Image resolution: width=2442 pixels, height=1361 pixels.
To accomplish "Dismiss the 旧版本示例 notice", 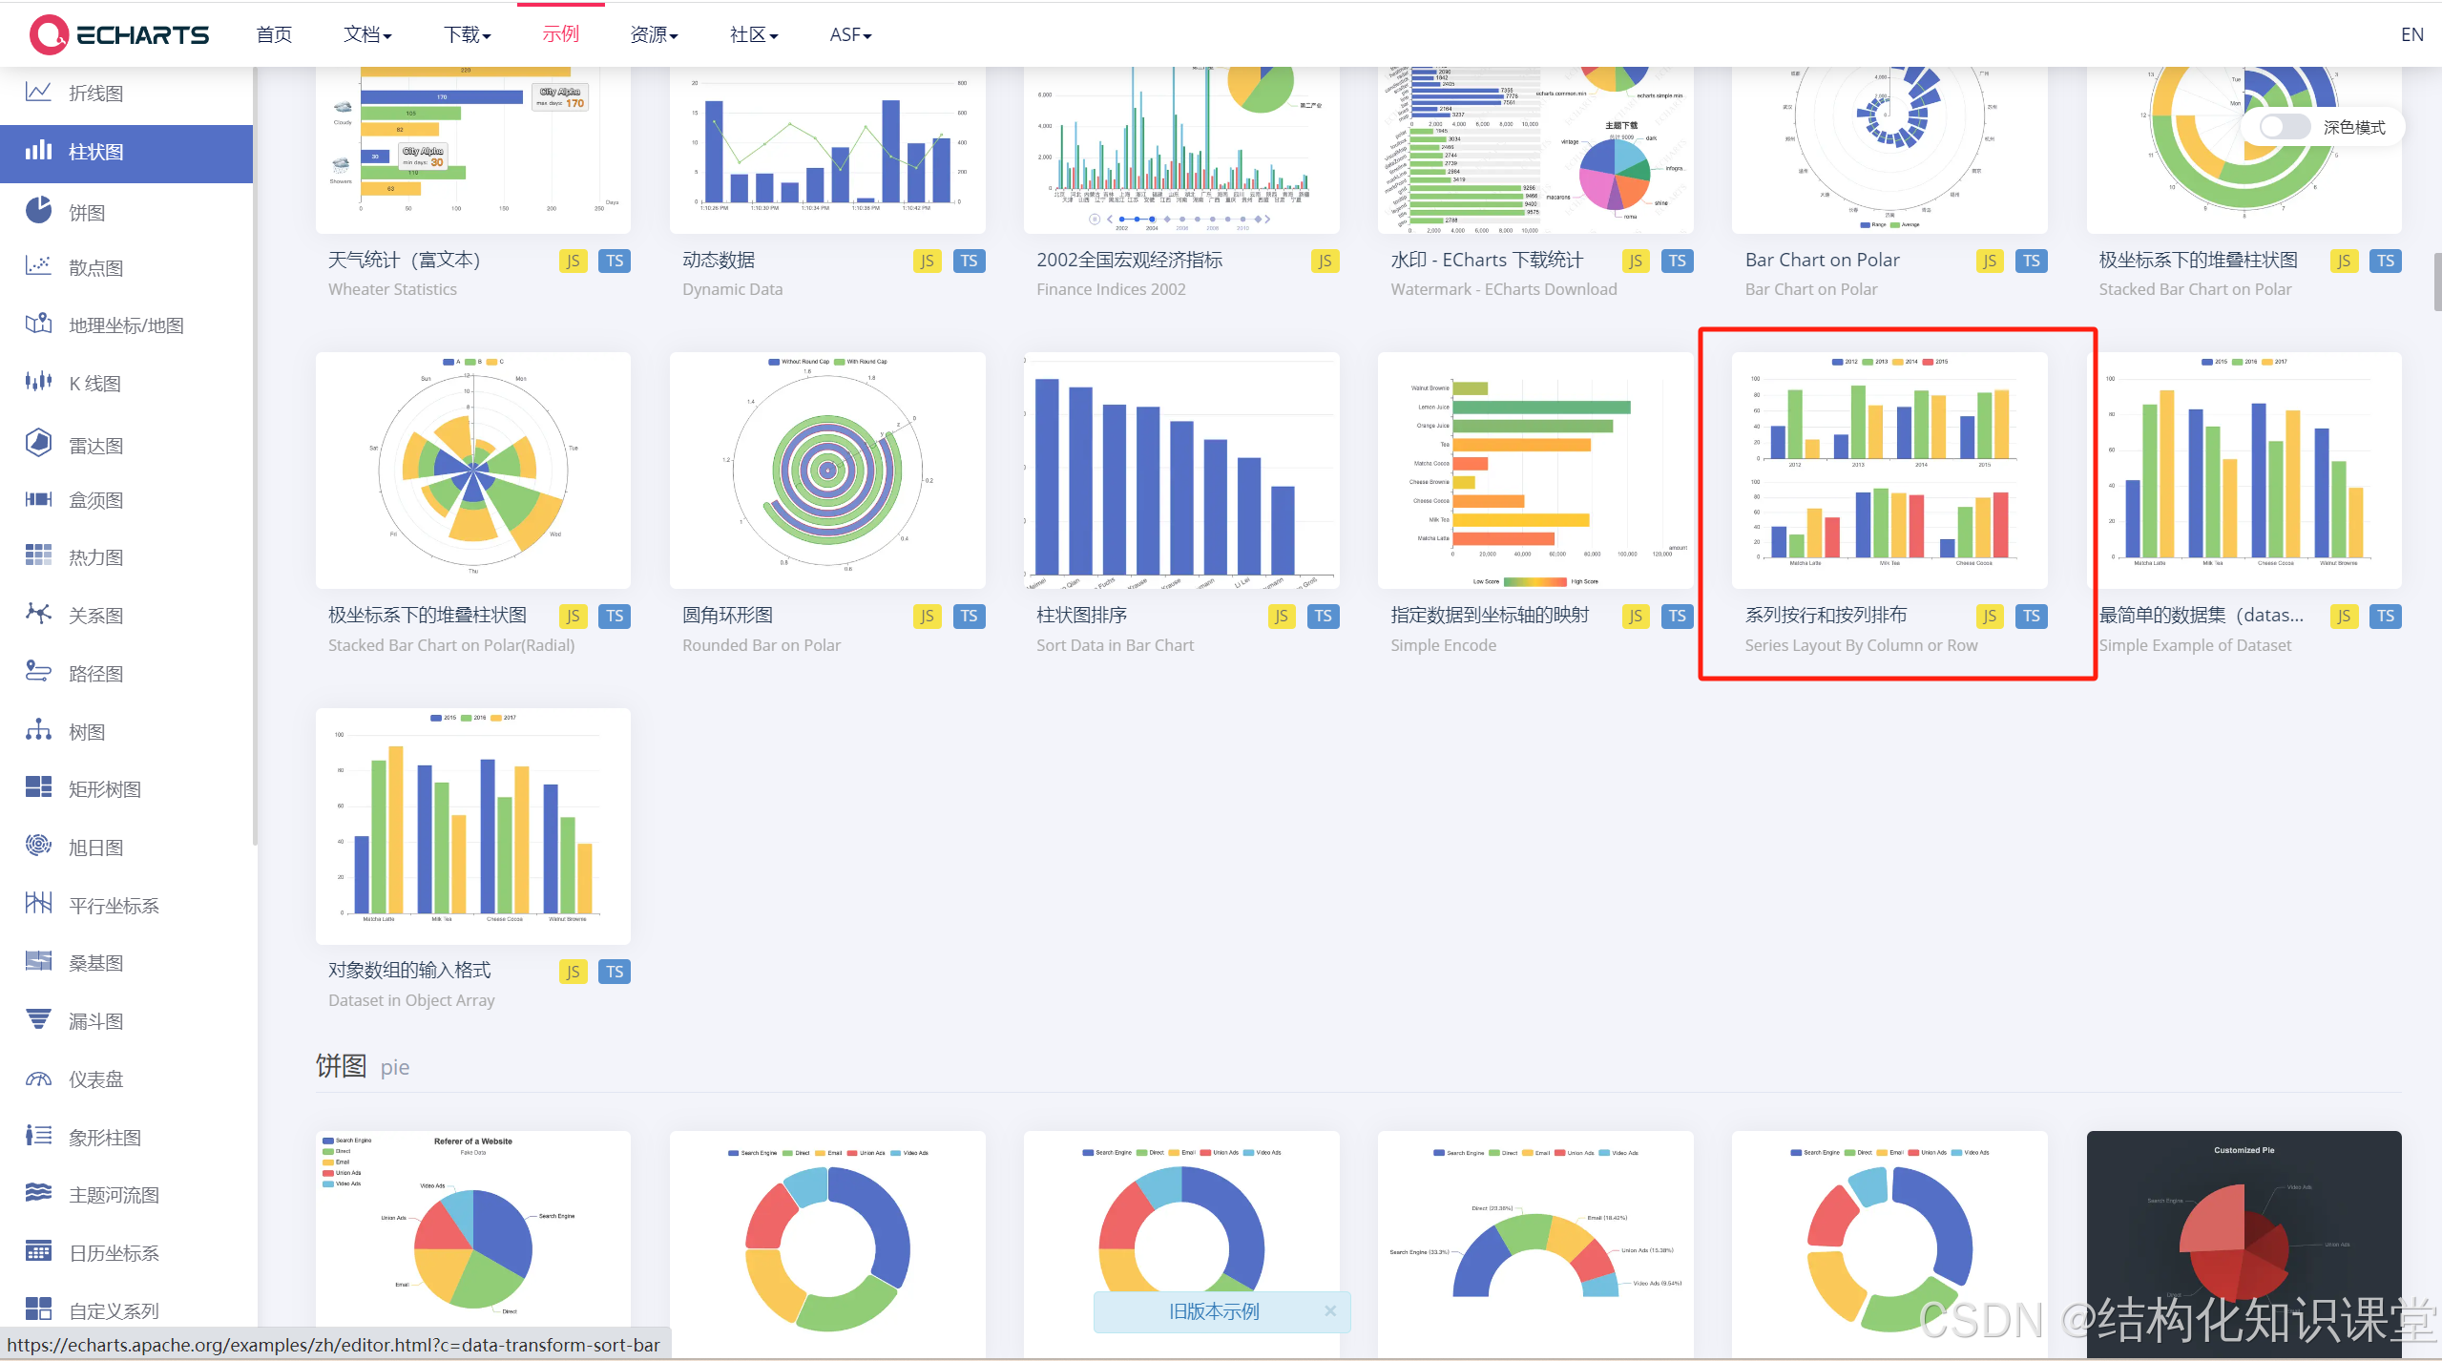I will tap(1330, 1311).
